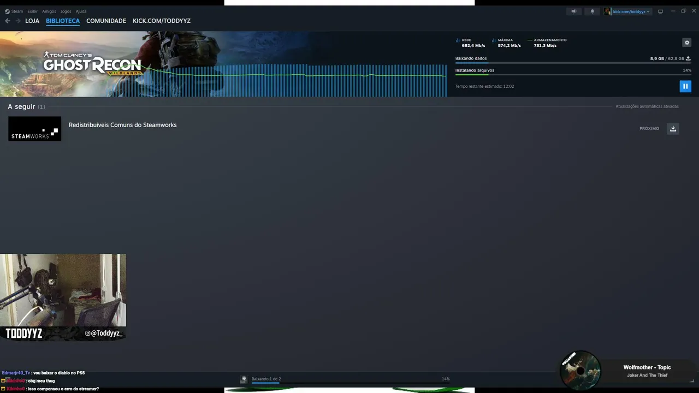
Task: Click the A seguir queue heading
Action: (x=26, y=106)
